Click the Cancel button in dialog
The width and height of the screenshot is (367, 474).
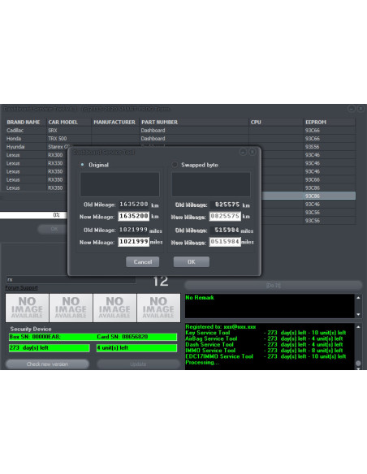point(142,262)
